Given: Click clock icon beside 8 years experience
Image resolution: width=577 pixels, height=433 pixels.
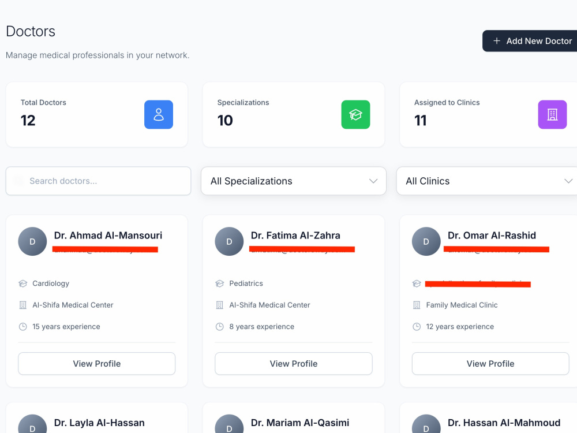Looking at the screenshot, I should tap(220, 327).
